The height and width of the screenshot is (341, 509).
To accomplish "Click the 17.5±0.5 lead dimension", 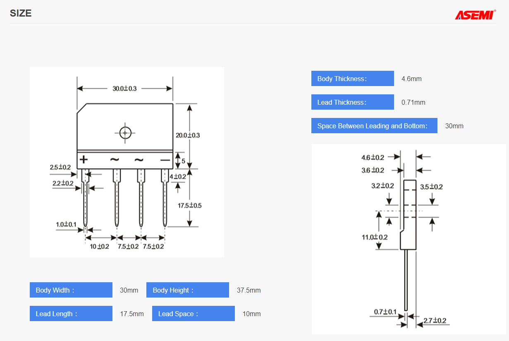I will coord(190,205).
